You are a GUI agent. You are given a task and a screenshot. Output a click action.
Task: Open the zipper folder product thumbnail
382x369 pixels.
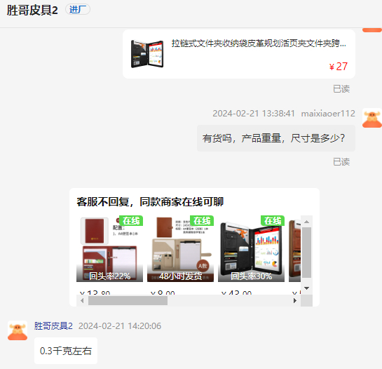point(147,54)
